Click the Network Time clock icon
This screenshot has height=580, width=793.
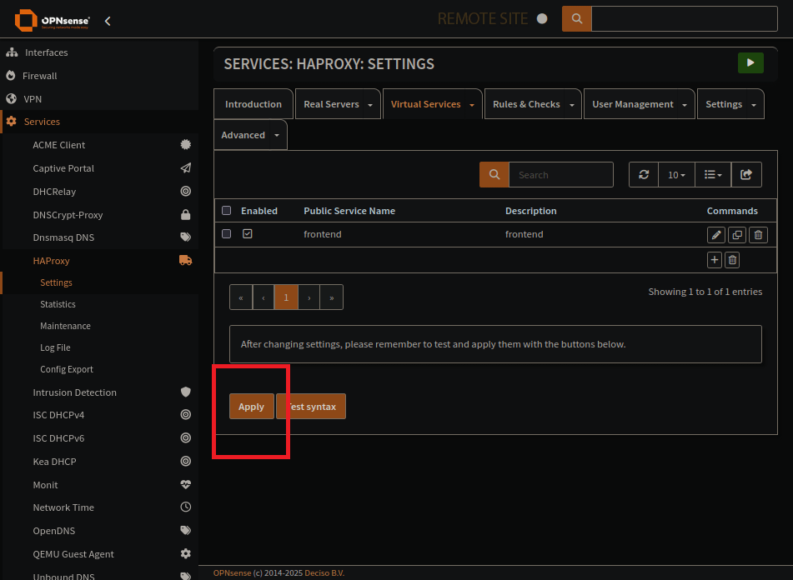point(186,507)
